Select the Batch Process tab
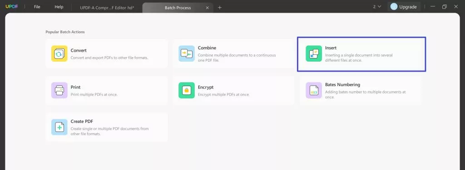465x170 pixels. (x=178, y=8)
